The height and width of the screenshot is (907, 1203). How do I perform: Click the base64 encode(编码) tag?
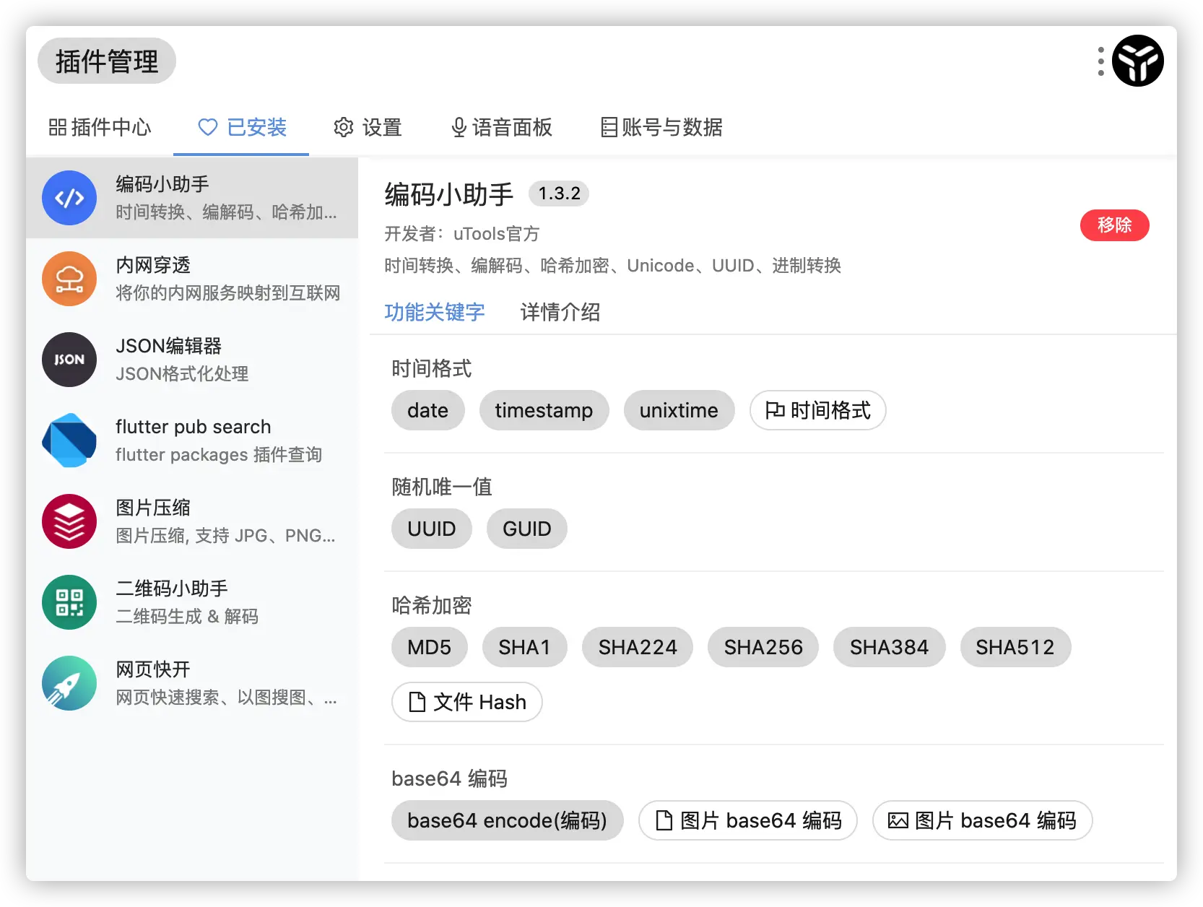[507, 820]
